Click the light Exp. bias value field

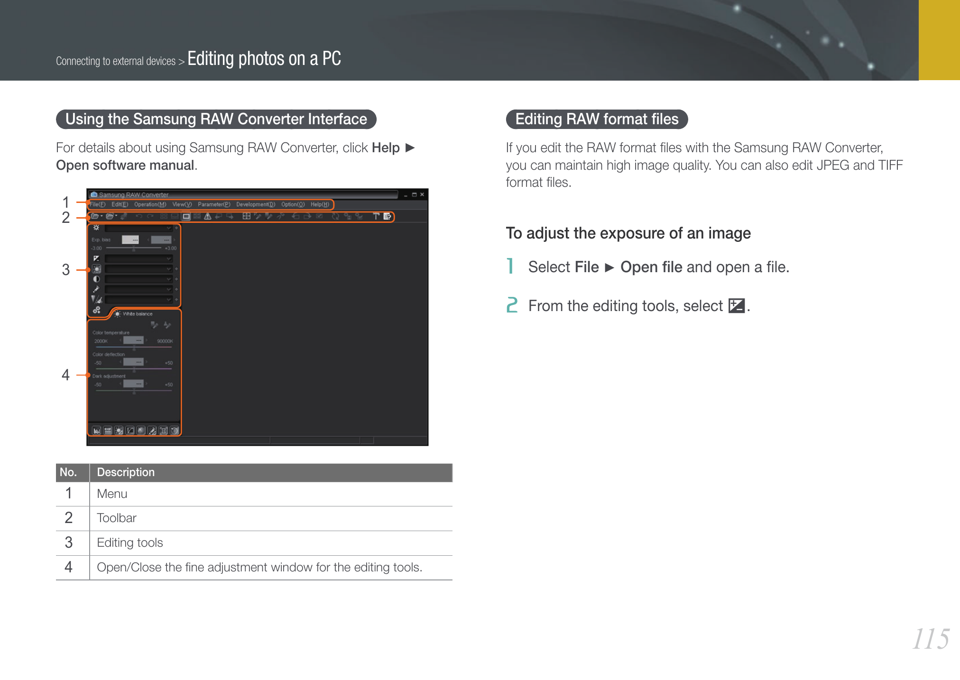(130, 239)
